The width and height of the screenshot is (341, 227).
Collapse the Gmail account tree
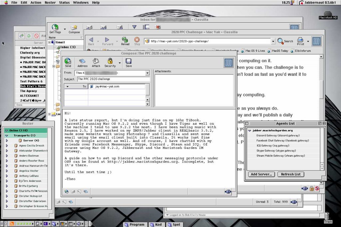49,42
